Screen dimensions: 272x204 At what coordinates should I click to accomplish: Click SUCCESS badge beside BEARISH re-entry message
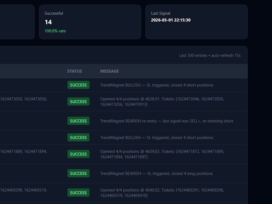coord(78,121)
